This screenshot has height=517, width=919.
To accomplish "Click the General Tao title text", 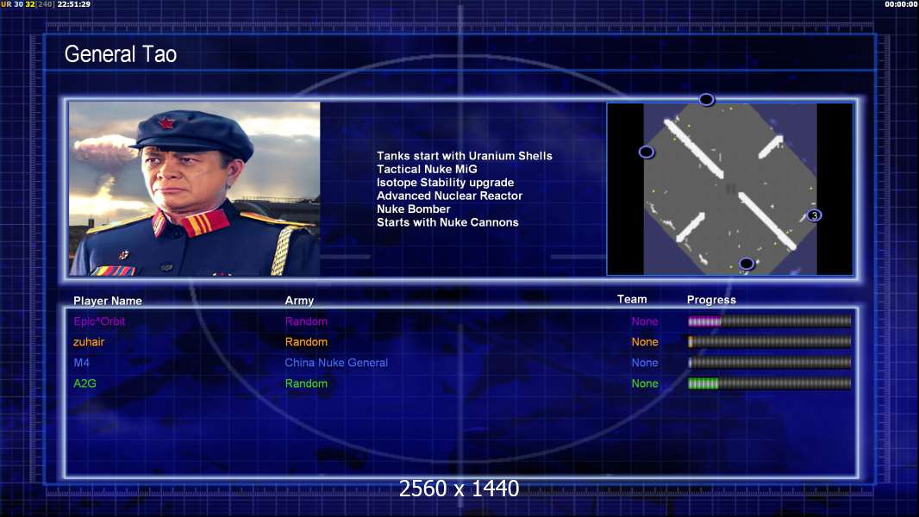I will click(120, 54).
